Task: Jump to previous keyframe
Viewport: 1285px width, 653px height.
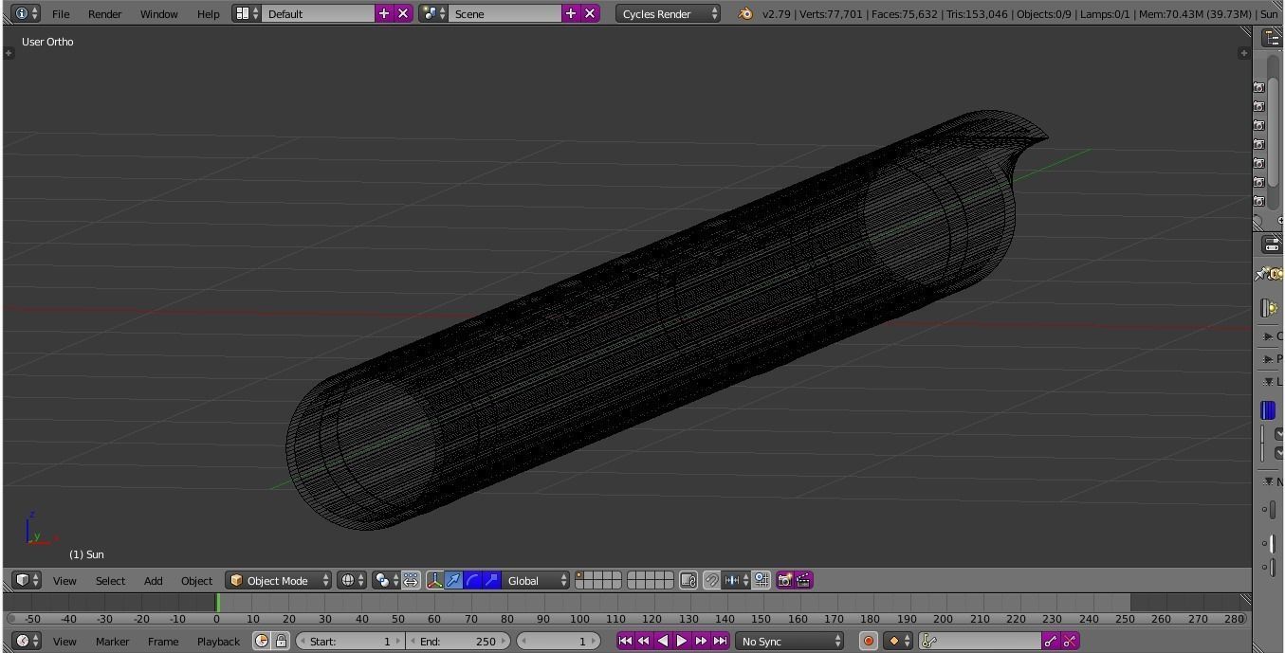Action: pyautogui.click(x=644, y=641)
